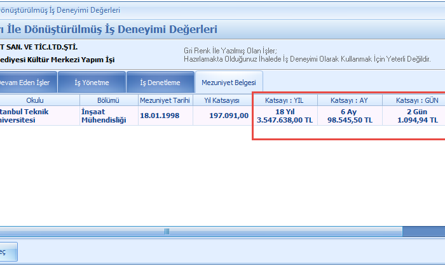This screenshot has height=266, width=445.
Task: Click the Katsayı : AY column header
Action: (350, 100)
